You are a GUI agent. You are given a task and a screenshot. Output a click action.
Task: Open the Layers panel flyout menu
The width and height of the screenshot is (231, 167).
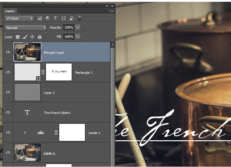click(x=111, y=11)
